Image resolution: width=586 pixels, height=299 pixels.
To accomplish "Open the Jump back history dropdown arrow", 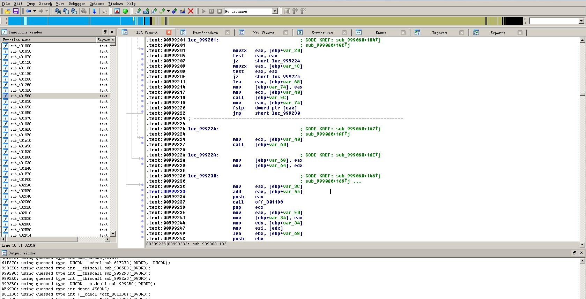I will 35,11.
